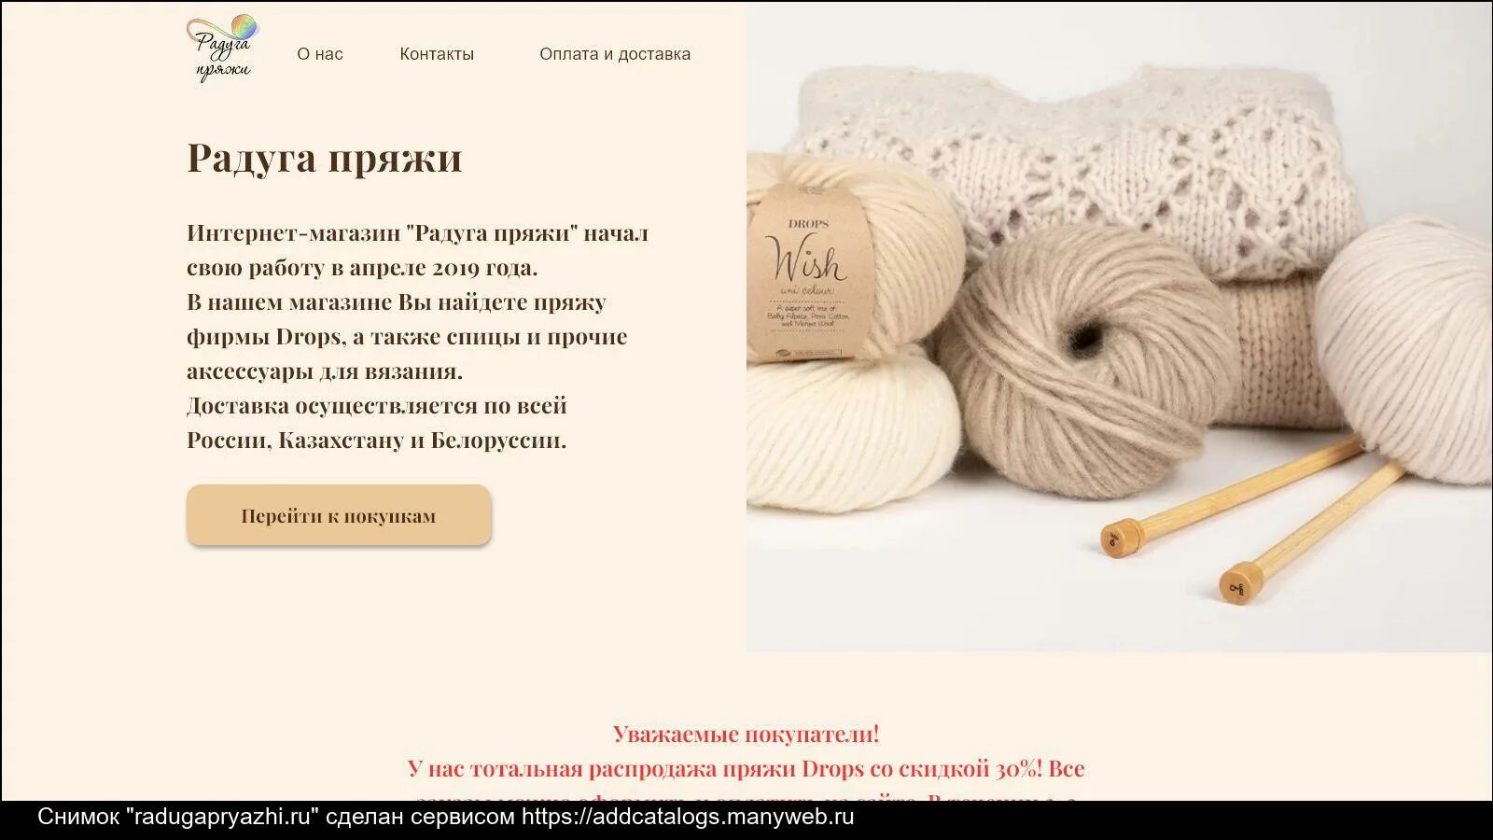Click the upper knitting needle's end cap
Screen dimensions: 1493x840
click(x=1121, y=537)
